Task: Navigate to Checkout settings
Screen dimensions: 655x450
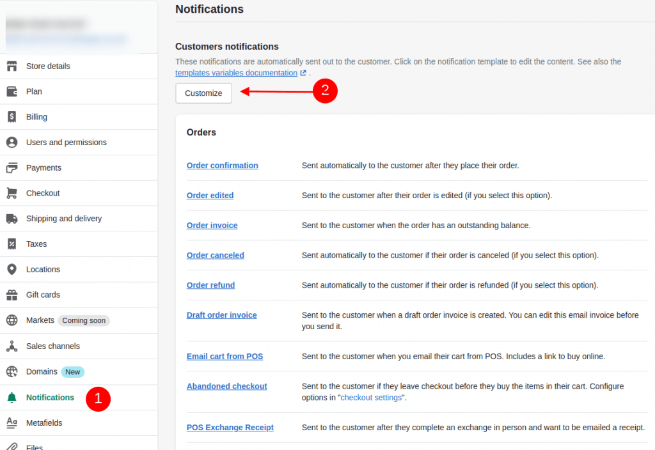Action: click(x=79, y=193)
